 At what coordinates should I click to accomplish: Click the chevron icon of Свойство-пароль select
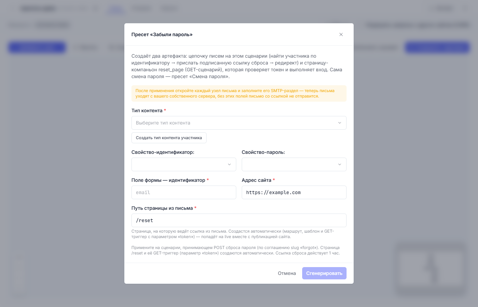339,164
